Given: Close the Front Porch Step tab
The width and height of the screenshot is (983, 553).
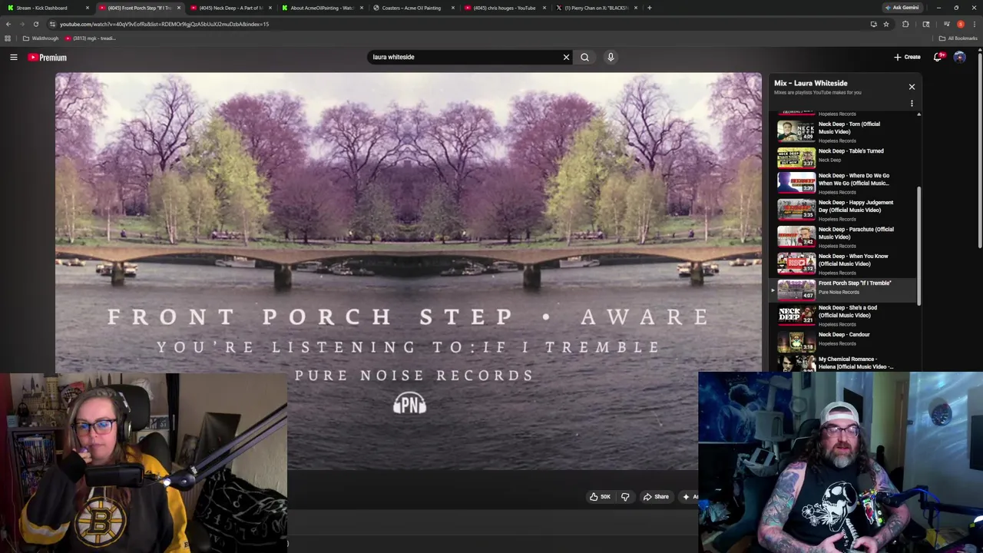Looking at the screenshot, I should (179, 8).
